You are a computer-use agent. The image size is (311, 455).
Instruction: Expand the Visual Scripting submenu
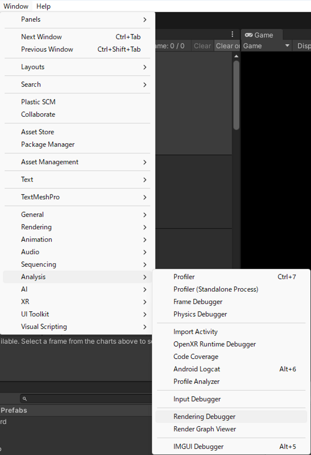(x=77, y=327)
